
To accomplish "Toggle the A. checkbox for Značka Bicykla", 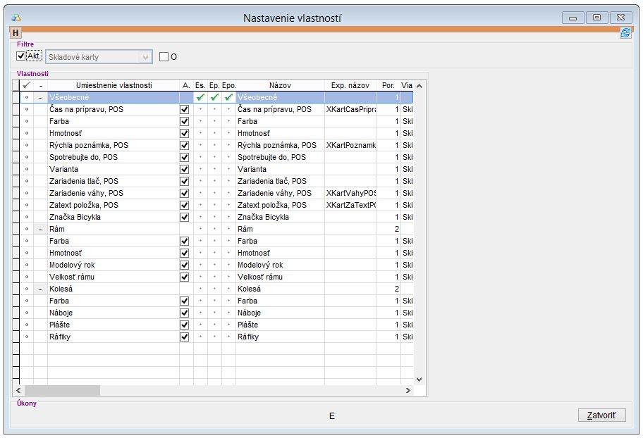I will coord(185,217).
